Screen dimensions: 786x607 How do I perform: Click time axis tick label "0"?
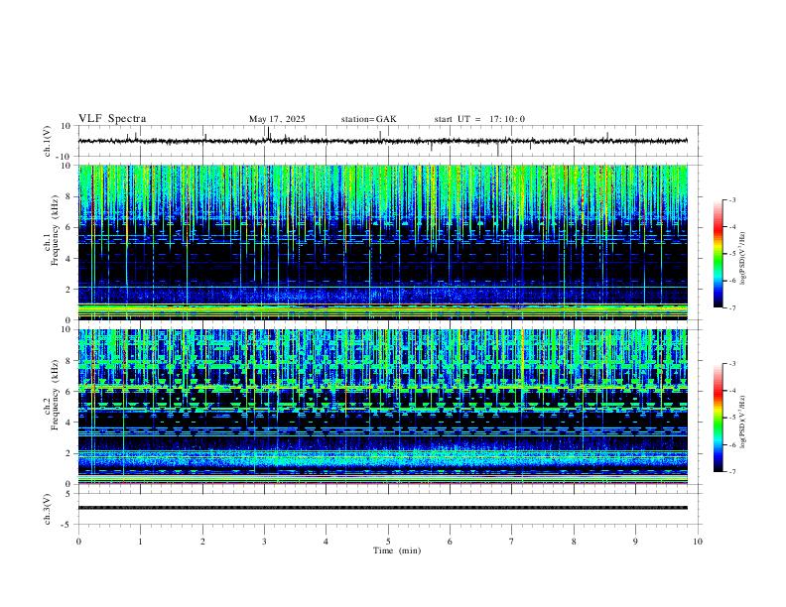coord(78,542)
